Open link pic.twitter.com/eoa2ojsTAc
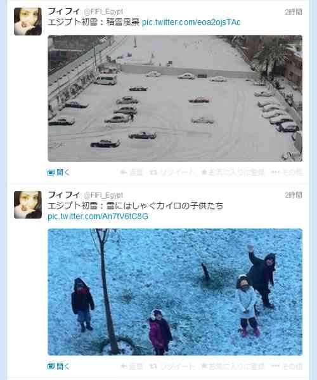The image size is (317, 380). [191, 22]
